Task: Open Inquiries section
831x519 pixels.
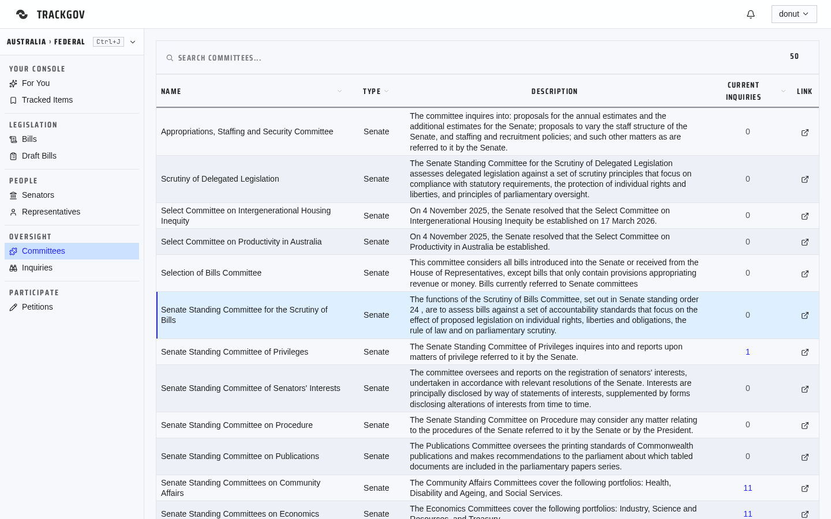Action: point(72,268)
